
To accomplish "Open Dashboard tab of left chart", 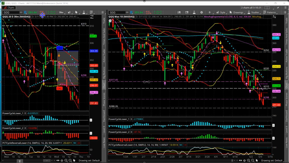I will [x=104, y=116].
